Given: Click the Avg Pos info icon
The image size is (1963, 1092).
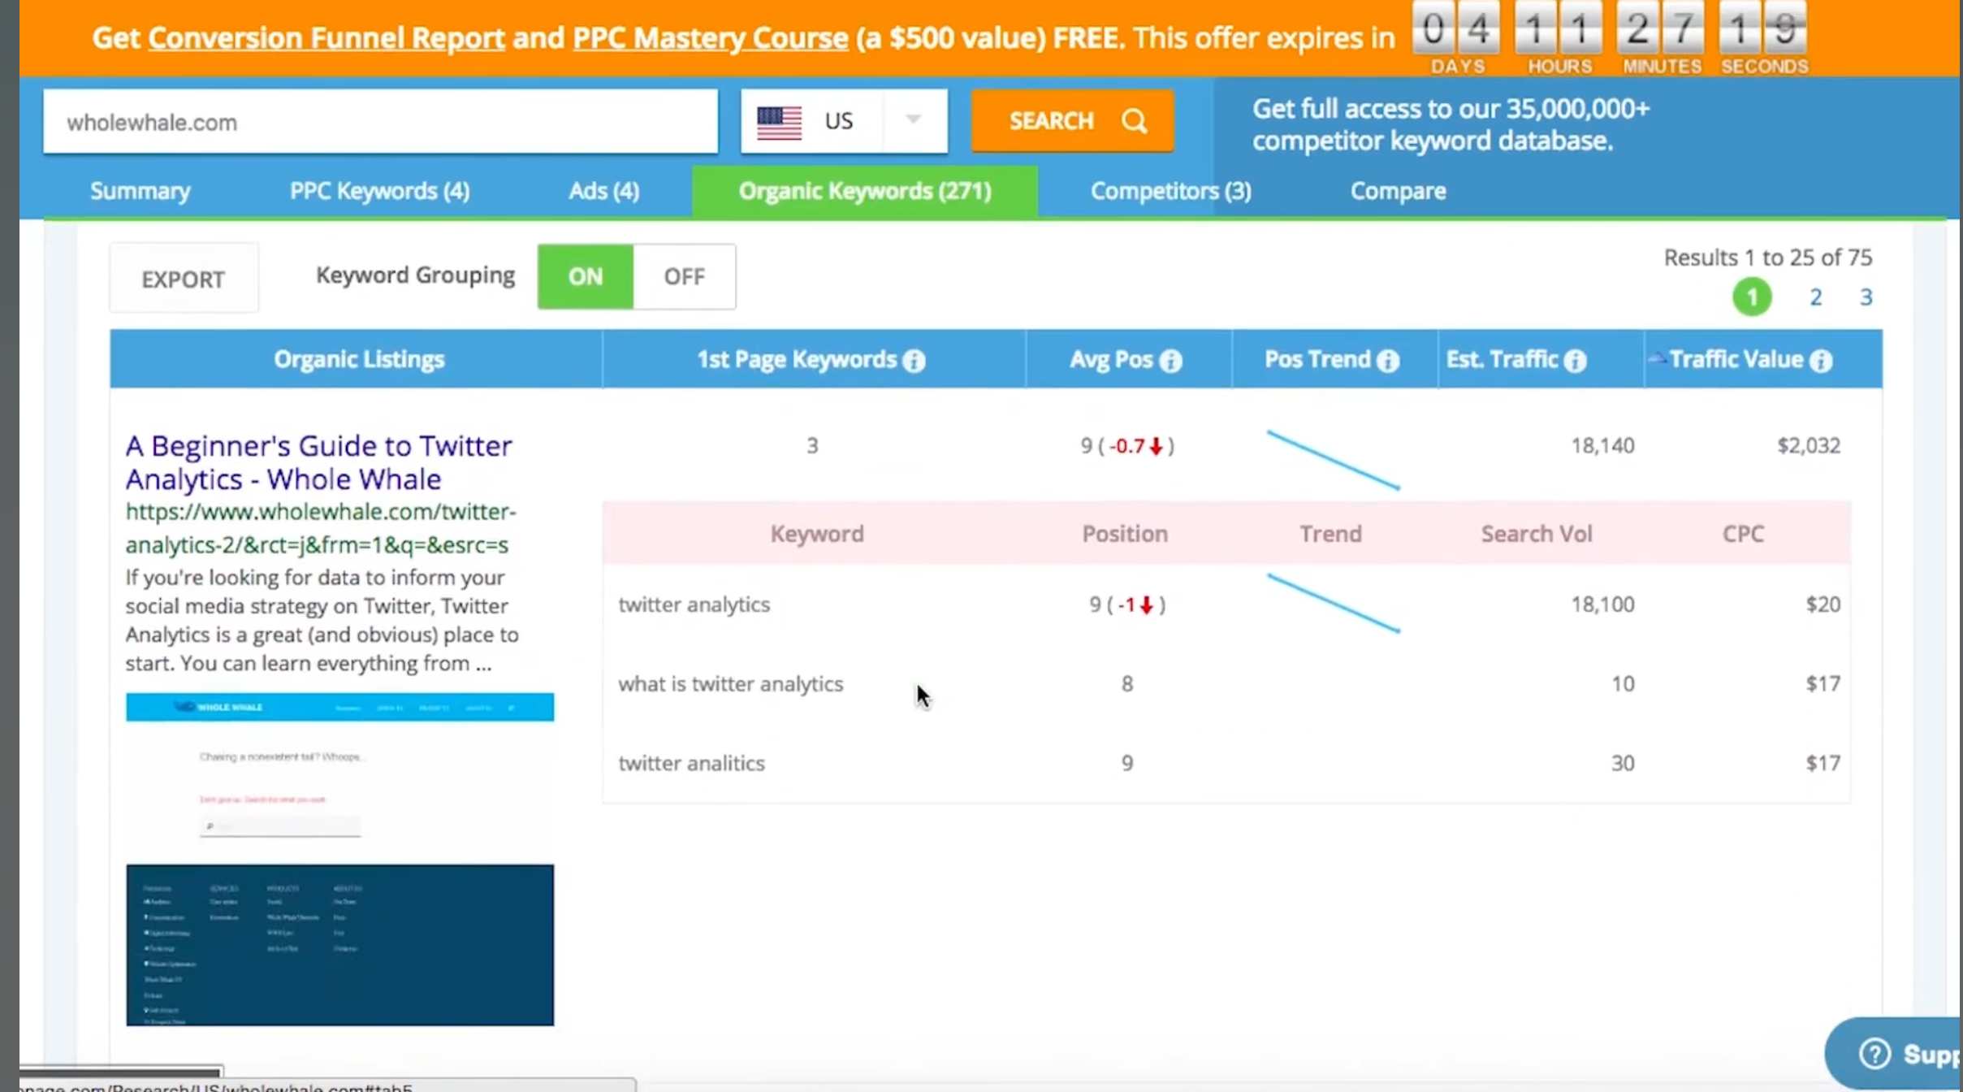Looking at the screenshot, I should pos(1172,359).
